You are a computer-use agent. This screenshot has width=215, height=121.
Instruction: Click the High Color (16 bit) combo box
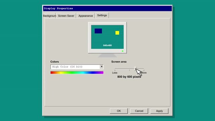pyautogui.click(x=77, y=67)
